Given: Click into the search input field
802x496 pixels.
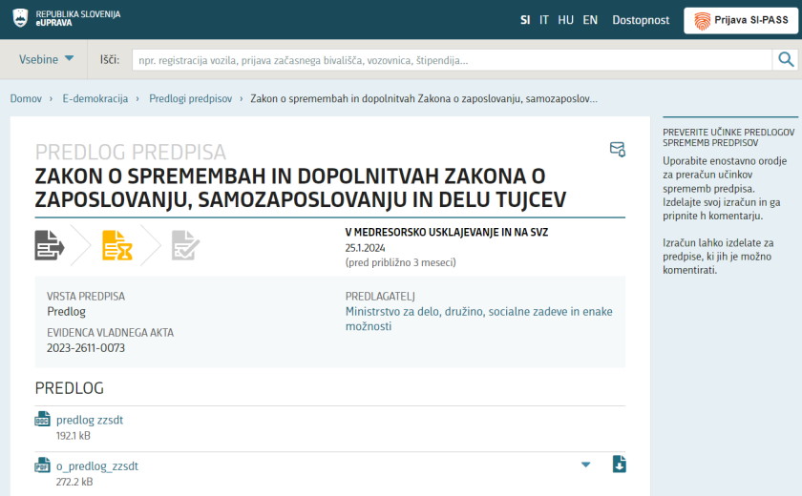Looking at the screenshot, I should 451,60.
